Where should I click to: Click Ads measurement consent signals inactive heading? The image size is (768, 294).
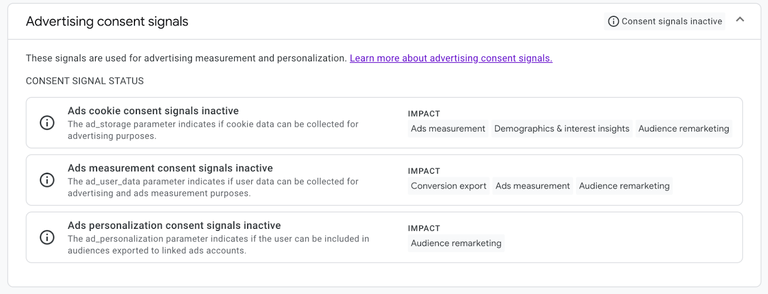point(170,168)
